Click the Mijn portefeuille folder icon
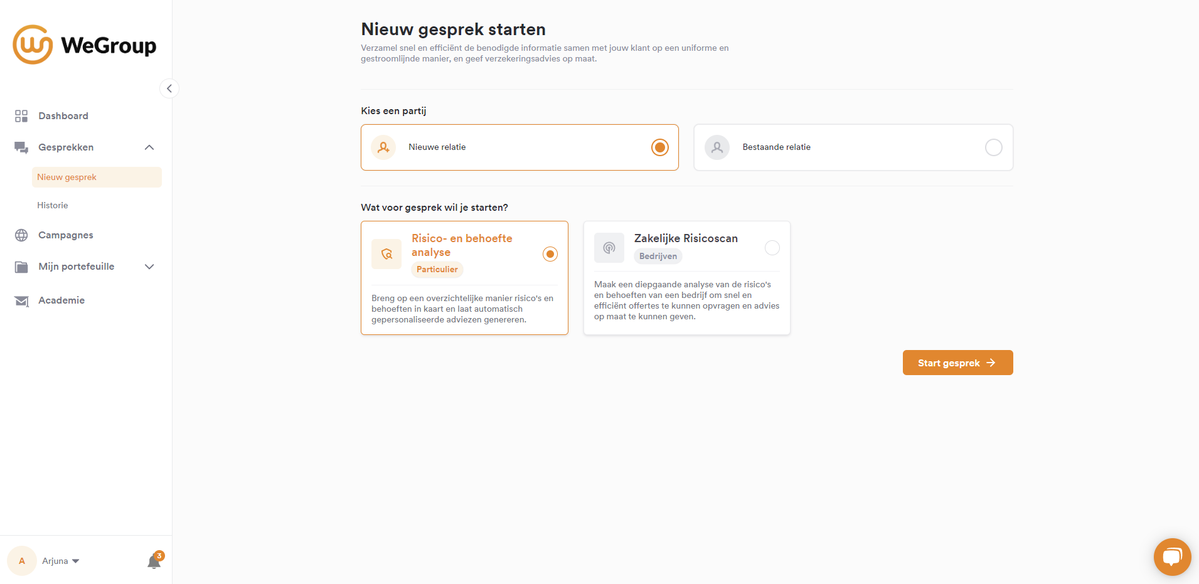 (21, 267)
